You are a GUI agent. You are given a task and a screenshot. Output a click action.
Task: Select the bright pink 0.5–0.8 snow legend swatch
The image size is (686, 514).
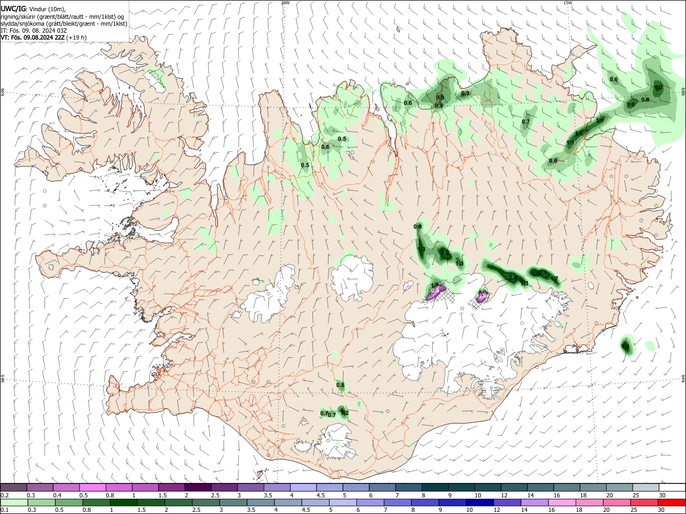click(93, 488)
